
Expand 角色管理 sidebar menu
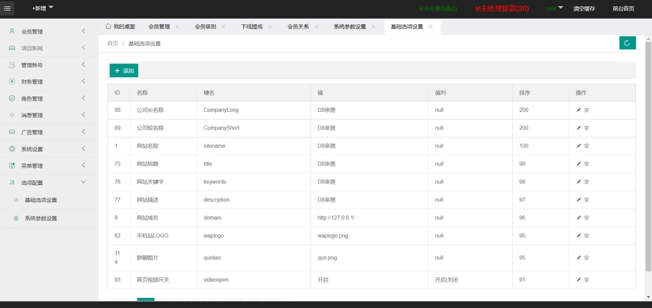(x=49, y=99)
